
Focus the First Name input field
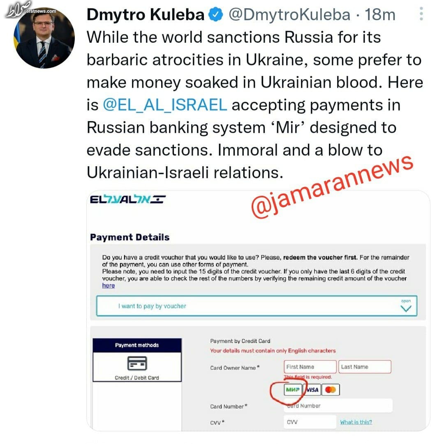[x=310, y=367]
